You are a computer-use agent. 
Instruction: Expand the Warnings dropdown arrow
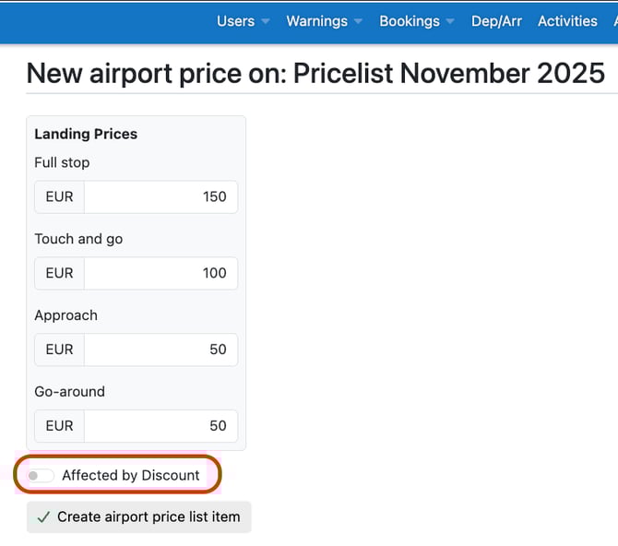(x=358, y=21)
